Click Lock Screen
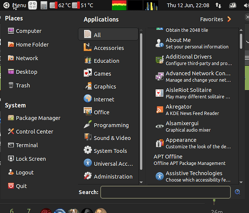The height and width of the screenshot is (213, 249). click(x=27, y=159)
